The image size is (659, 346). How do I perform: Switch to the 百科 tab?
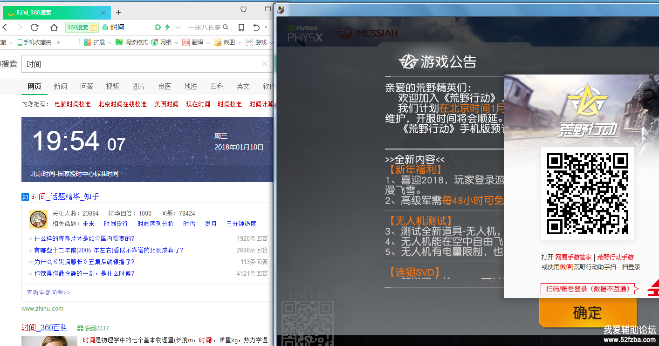[x=217, y=86]
